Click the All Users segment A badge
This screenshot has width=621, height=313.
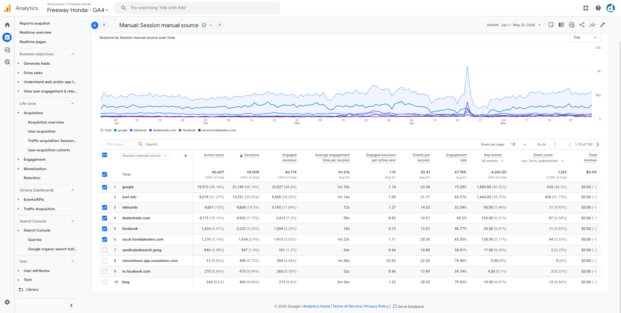(95, 25)
